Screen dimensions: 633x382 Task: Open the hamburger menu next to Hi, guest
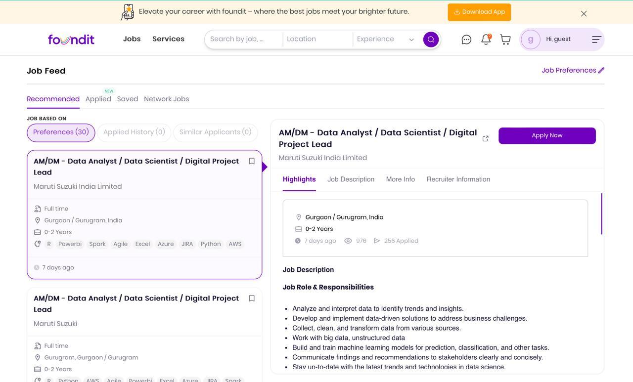(x=596, y=40)
